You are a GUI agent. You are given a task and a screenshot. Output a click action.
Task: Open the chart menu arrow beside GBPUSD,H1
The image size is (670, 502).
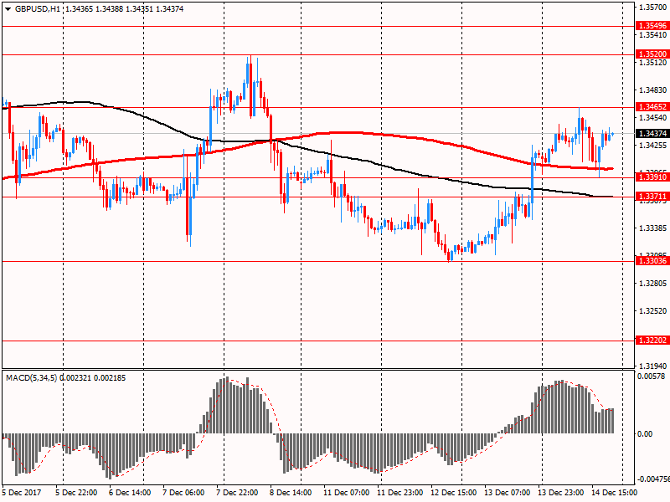coord(8,9)
